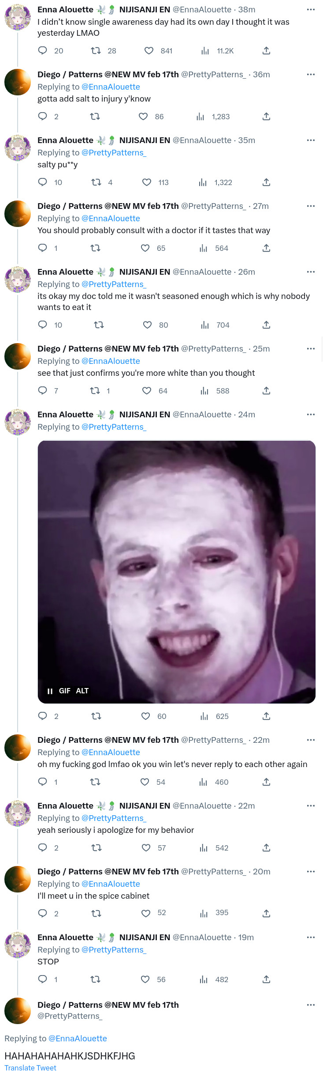Retweet the tweet with 28 retweets
This screenshot has width=323, height=1074.
click(96, 51)
